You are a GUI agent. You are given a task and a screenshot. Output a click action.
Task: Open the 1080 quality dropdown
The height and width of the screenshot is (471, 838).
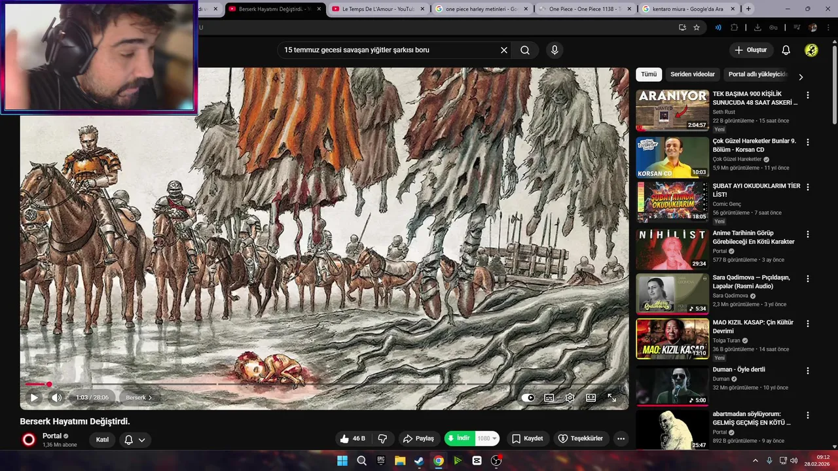coord(487,438)
